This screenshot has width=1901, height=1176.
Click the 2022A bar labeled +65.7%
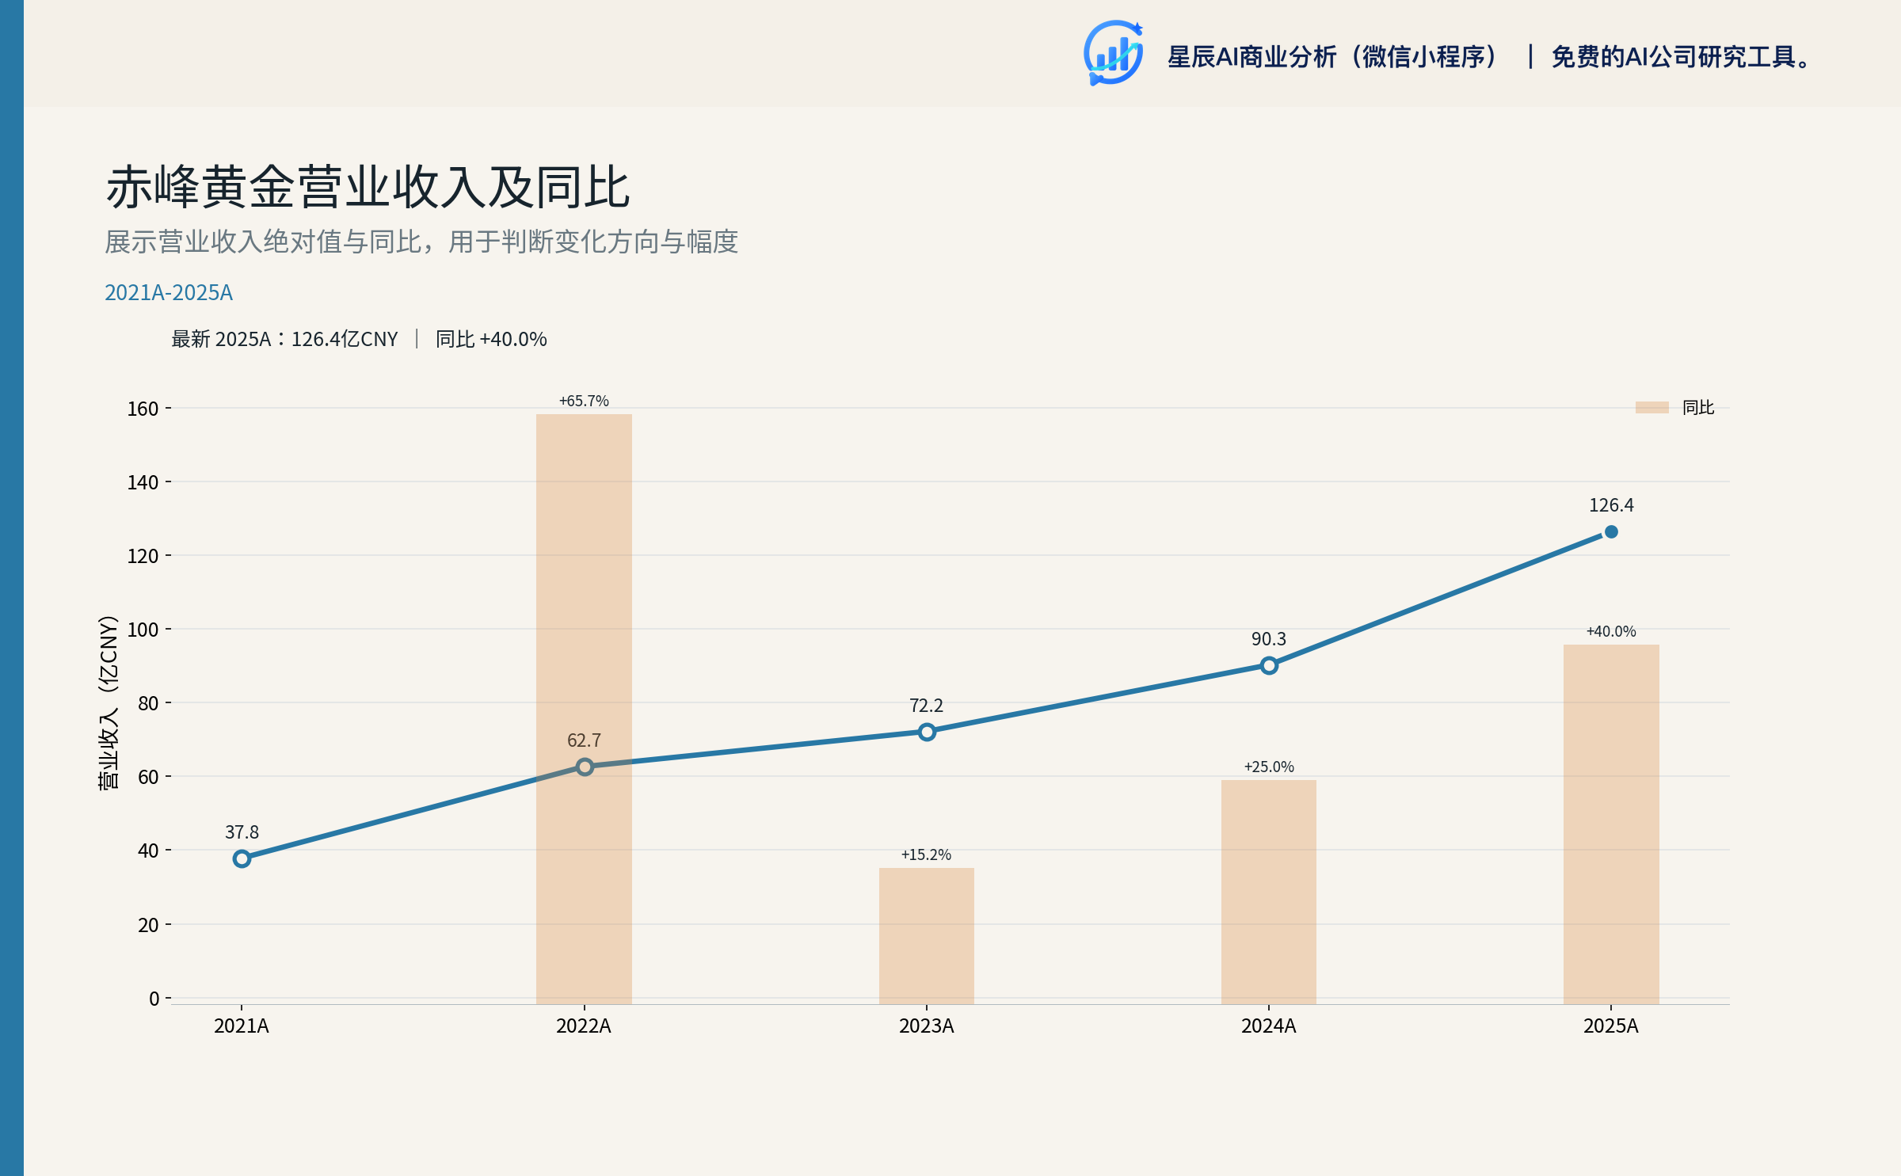click(584, 709)
